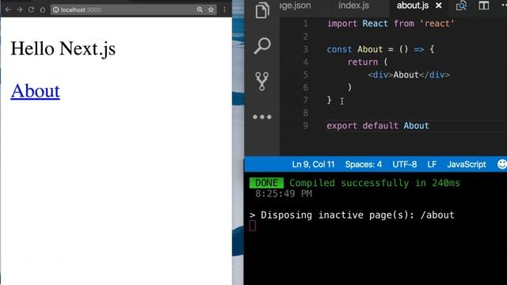Close the about.js tab
Viewport: 507px width, 285px height.
coord(438,6)
